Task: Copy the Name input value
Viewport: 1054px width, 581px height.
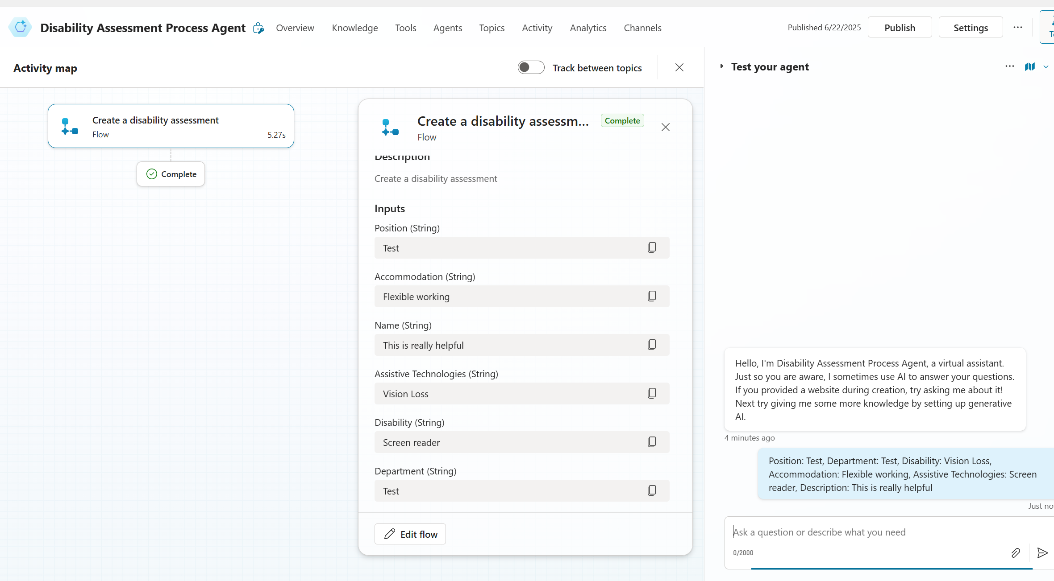Action: click(x=651, y=345)
